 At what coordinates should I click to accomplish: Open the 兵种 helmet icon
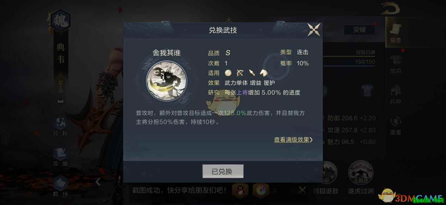[396, 94]
